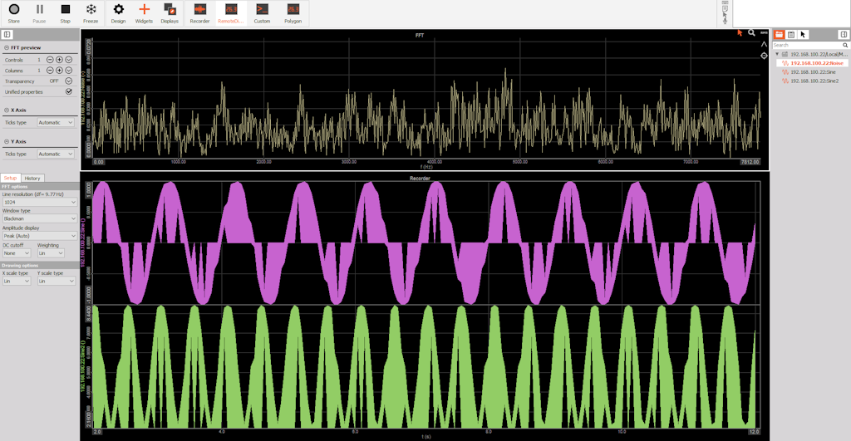
Task: Select the Setup tab
Action: (10, 178)
